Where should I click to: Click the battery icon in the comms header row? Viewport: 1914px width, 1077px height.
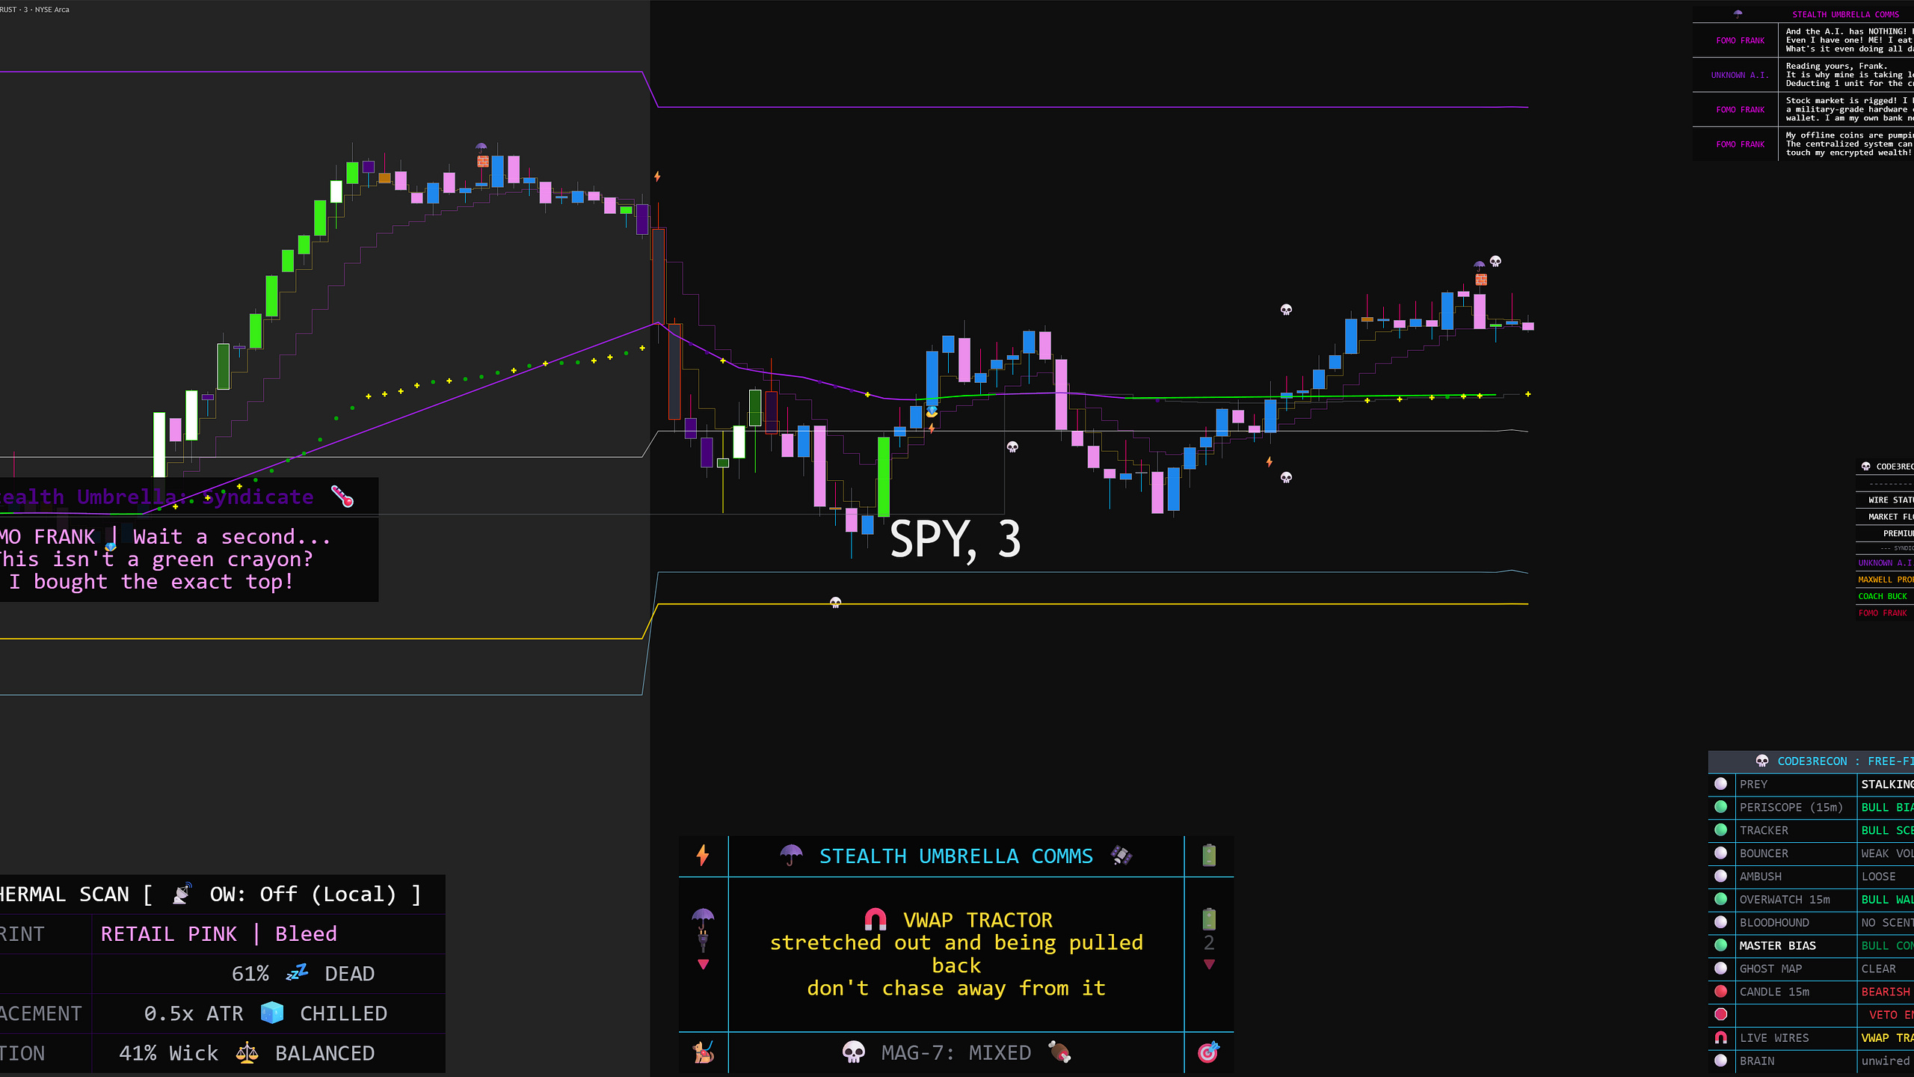[1209, 855]
